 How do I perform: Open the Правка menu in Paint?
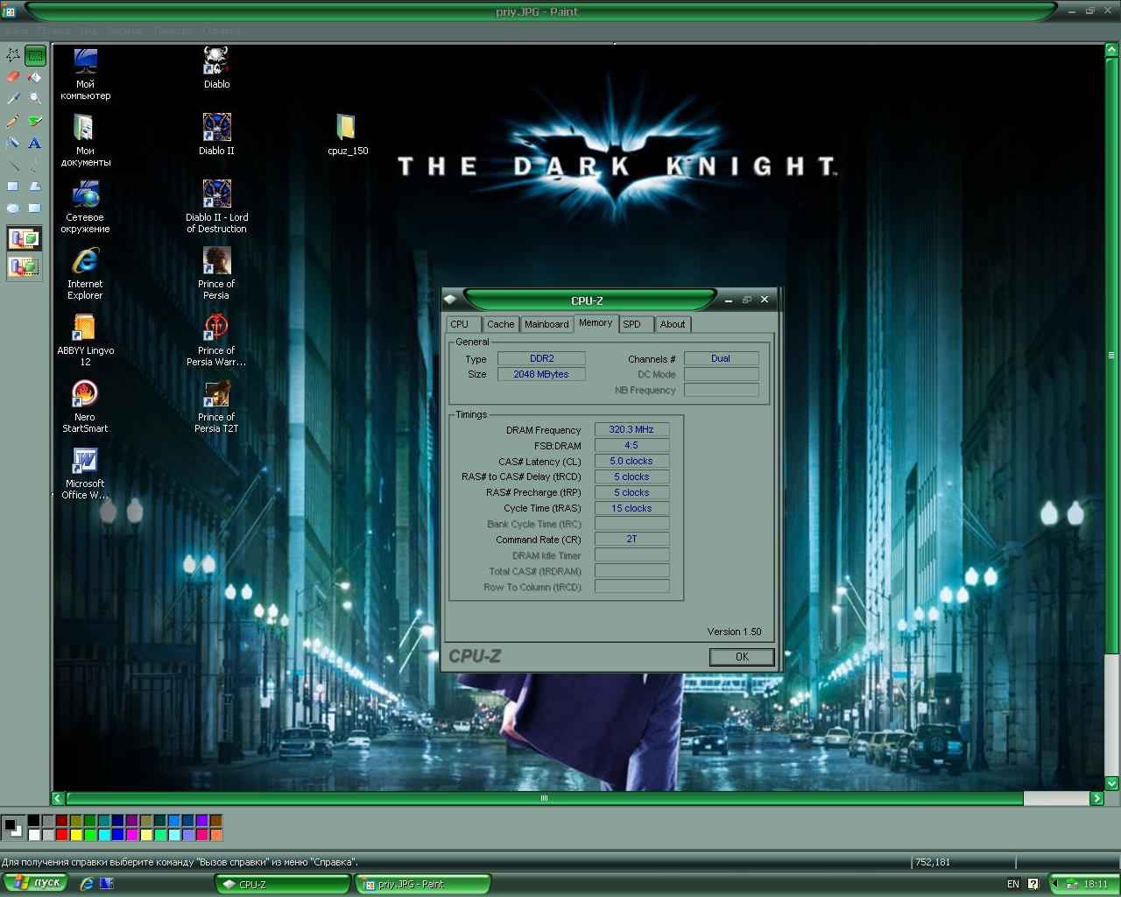[53, 31]
